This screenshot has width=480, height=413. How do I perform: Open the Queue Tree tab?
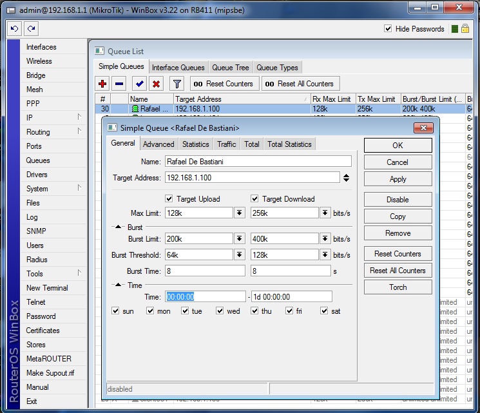click(x=230, y=68)
